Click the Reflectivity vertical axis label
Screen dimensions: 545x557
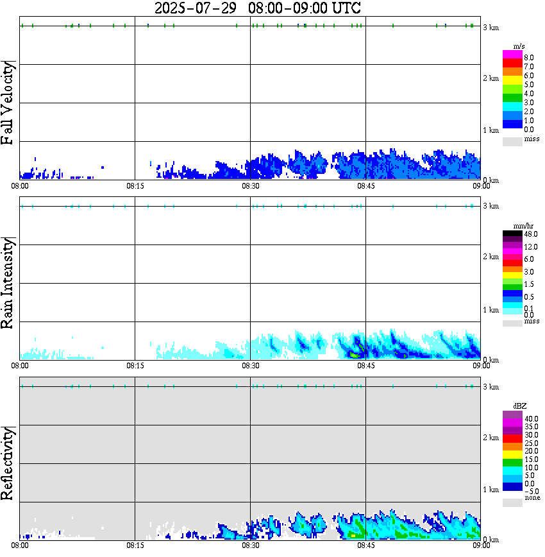point(7,463)
